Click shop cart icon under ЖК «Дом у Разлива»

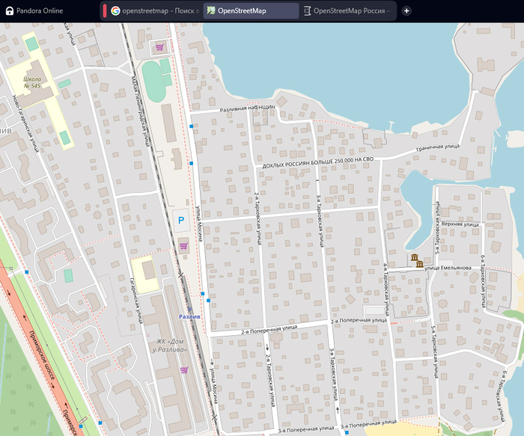[x=183, y=369]
